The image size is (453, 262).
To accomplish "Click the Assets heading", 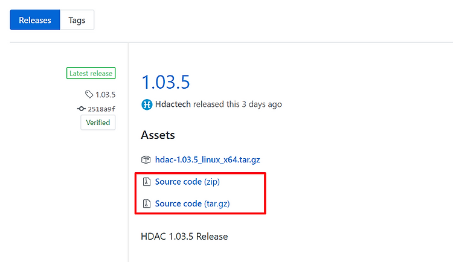I will click(158, 135).
